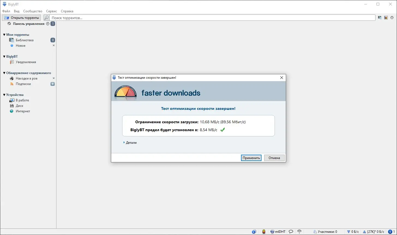This screenshot has width=397, height=235.
Task: Click the Библиотека library icon
Action: pyautogui.click(x=11, y=40)
